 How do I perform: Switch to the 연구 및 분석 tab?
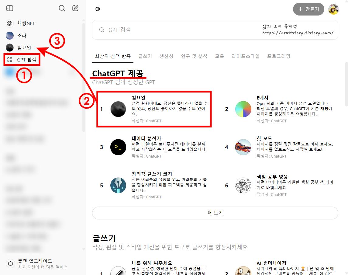click(x=194, y=56)
